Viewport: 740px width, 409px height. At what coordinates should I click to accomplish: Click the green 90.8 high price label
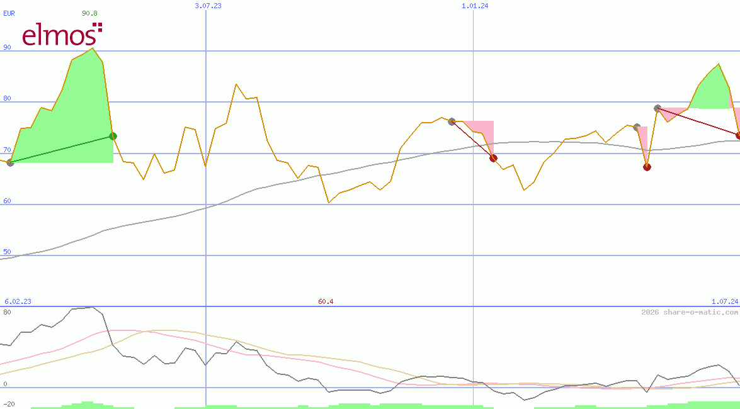pyautogui.click(x=89, y=13)
